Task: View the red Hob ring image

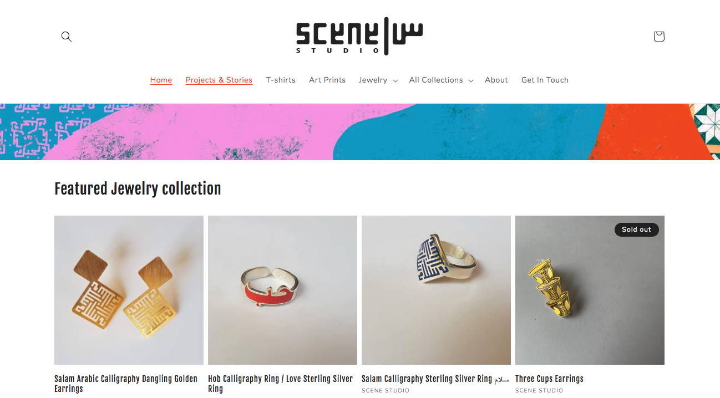Action: (x=282, y=290)
